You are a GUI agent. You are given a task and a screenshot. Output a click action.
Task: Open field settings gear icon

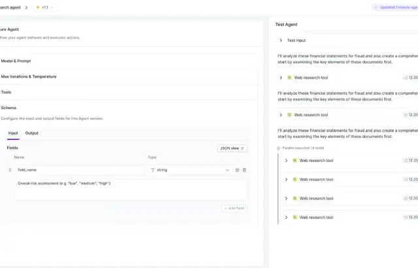[x=237, y=170]
